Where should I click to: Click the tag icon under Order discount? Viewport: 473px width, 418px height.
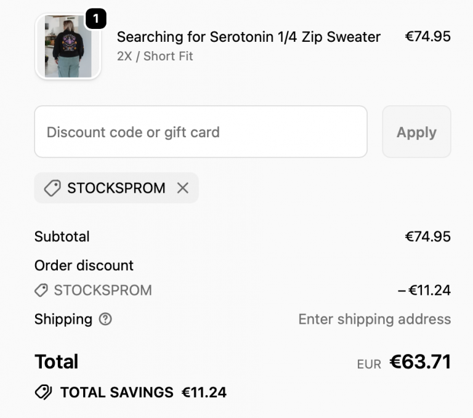pyautogui.click(x=41, y=290)
